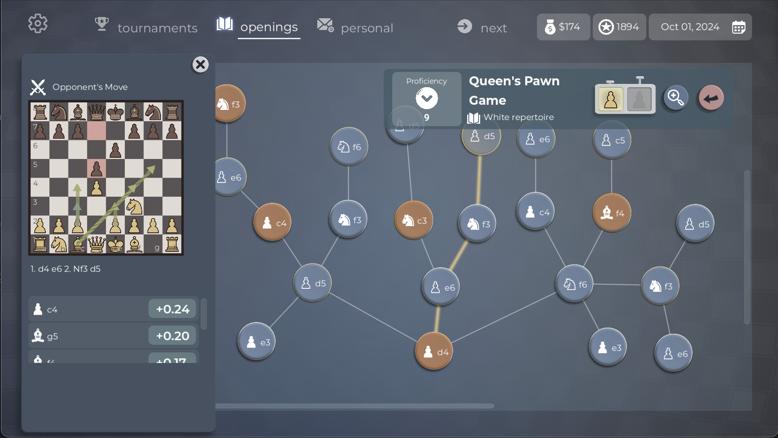Toggle the highlighted d5 node in the tree
This screenshot has height=438, width=778.
[481, 136]
